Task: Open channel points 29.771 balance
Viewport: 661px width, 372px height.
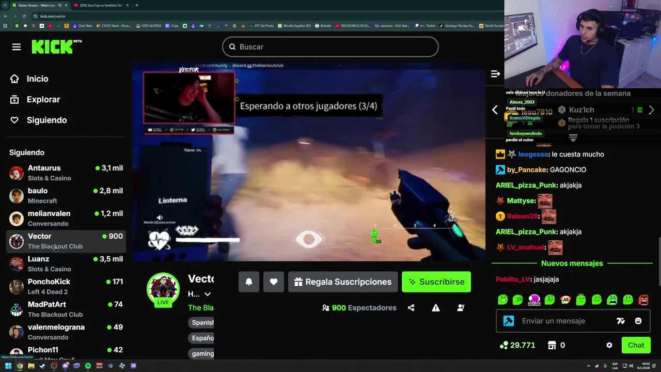Action: [x=517, y=345]
